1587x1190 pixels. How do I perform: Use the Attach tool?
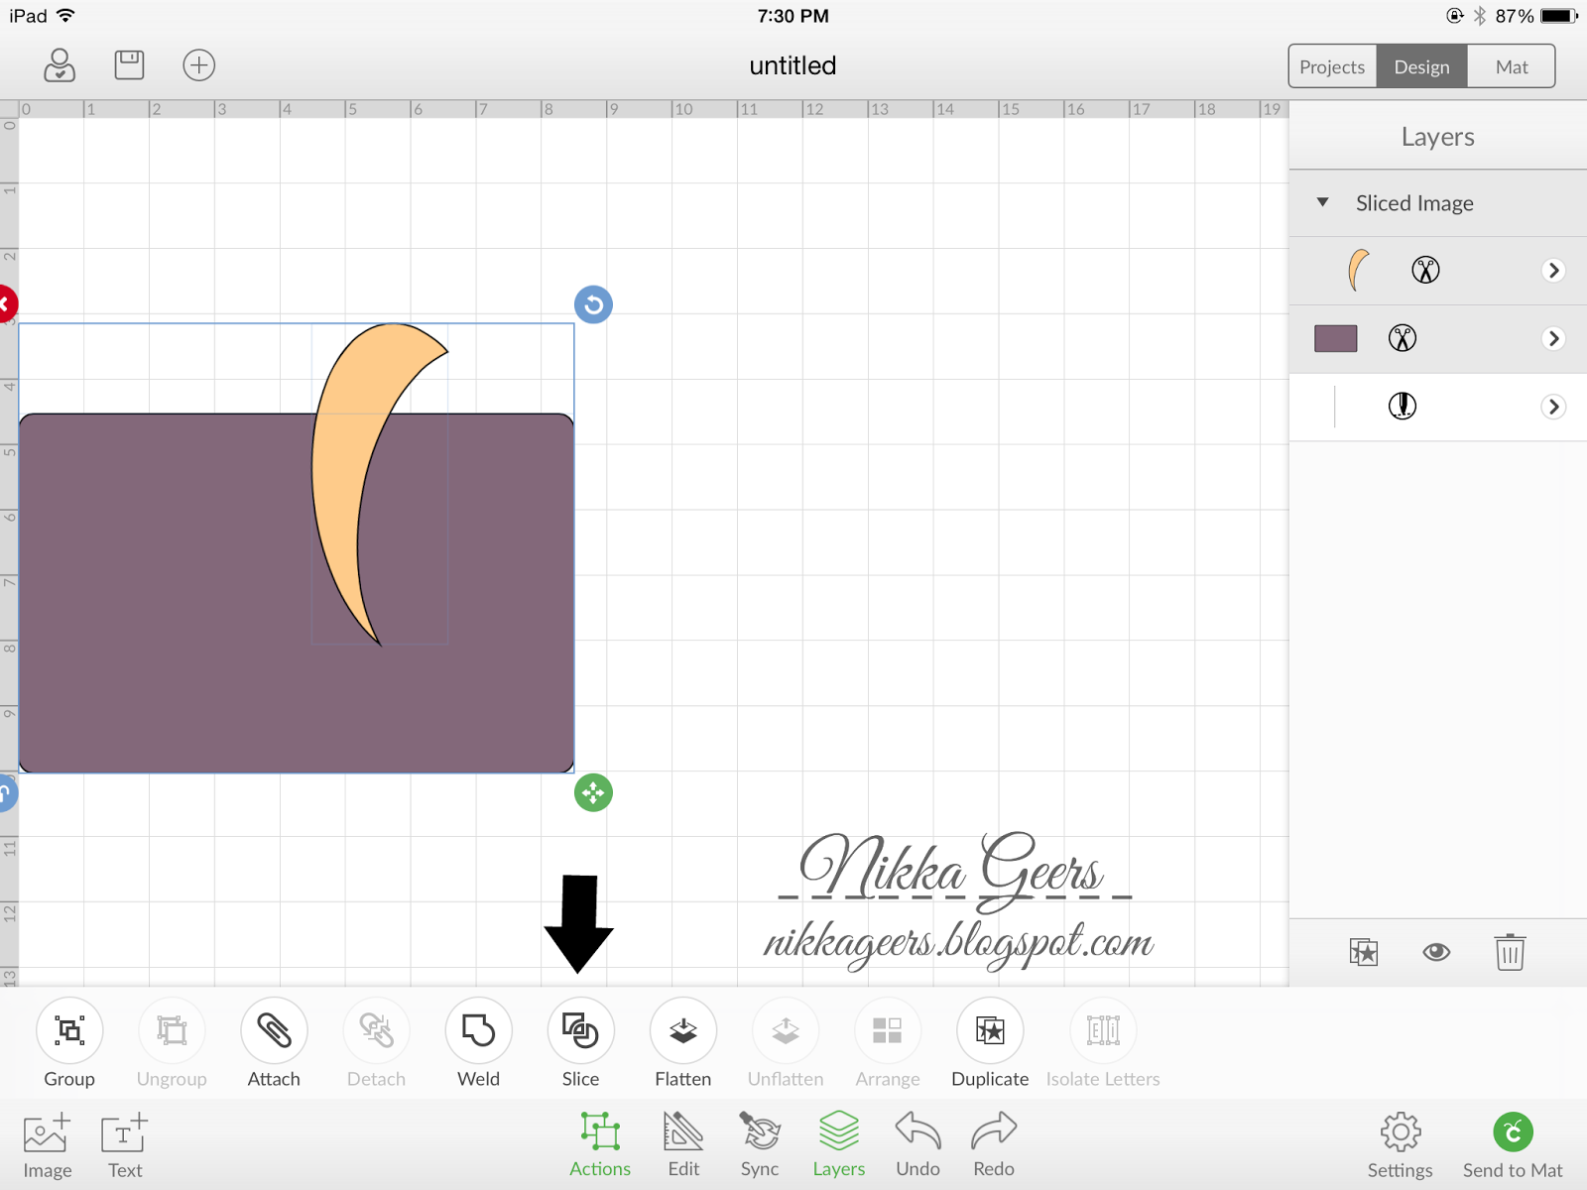pyautogui.click(x=274, y=1031)
